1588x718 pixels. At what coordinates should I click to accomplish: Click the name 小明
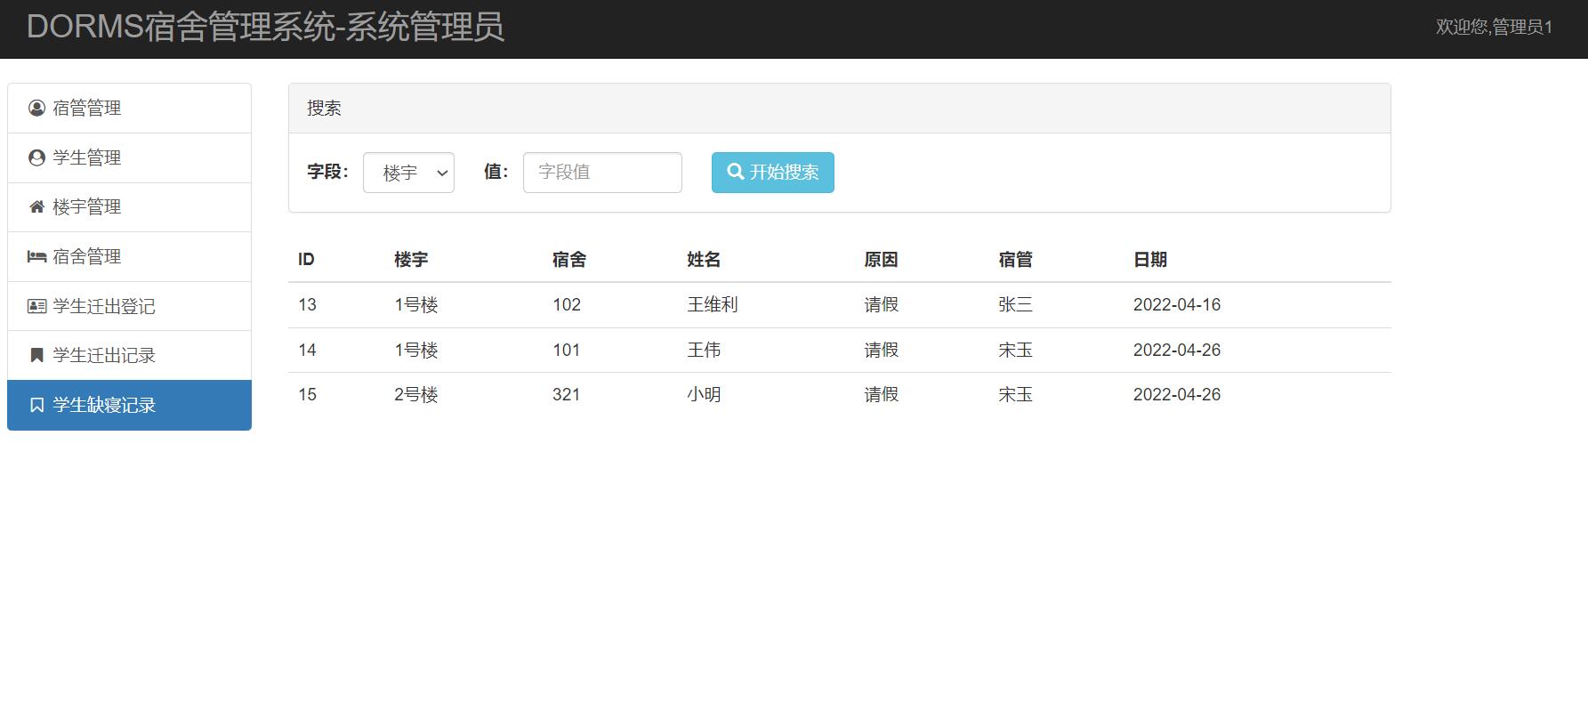click(704, 395)
